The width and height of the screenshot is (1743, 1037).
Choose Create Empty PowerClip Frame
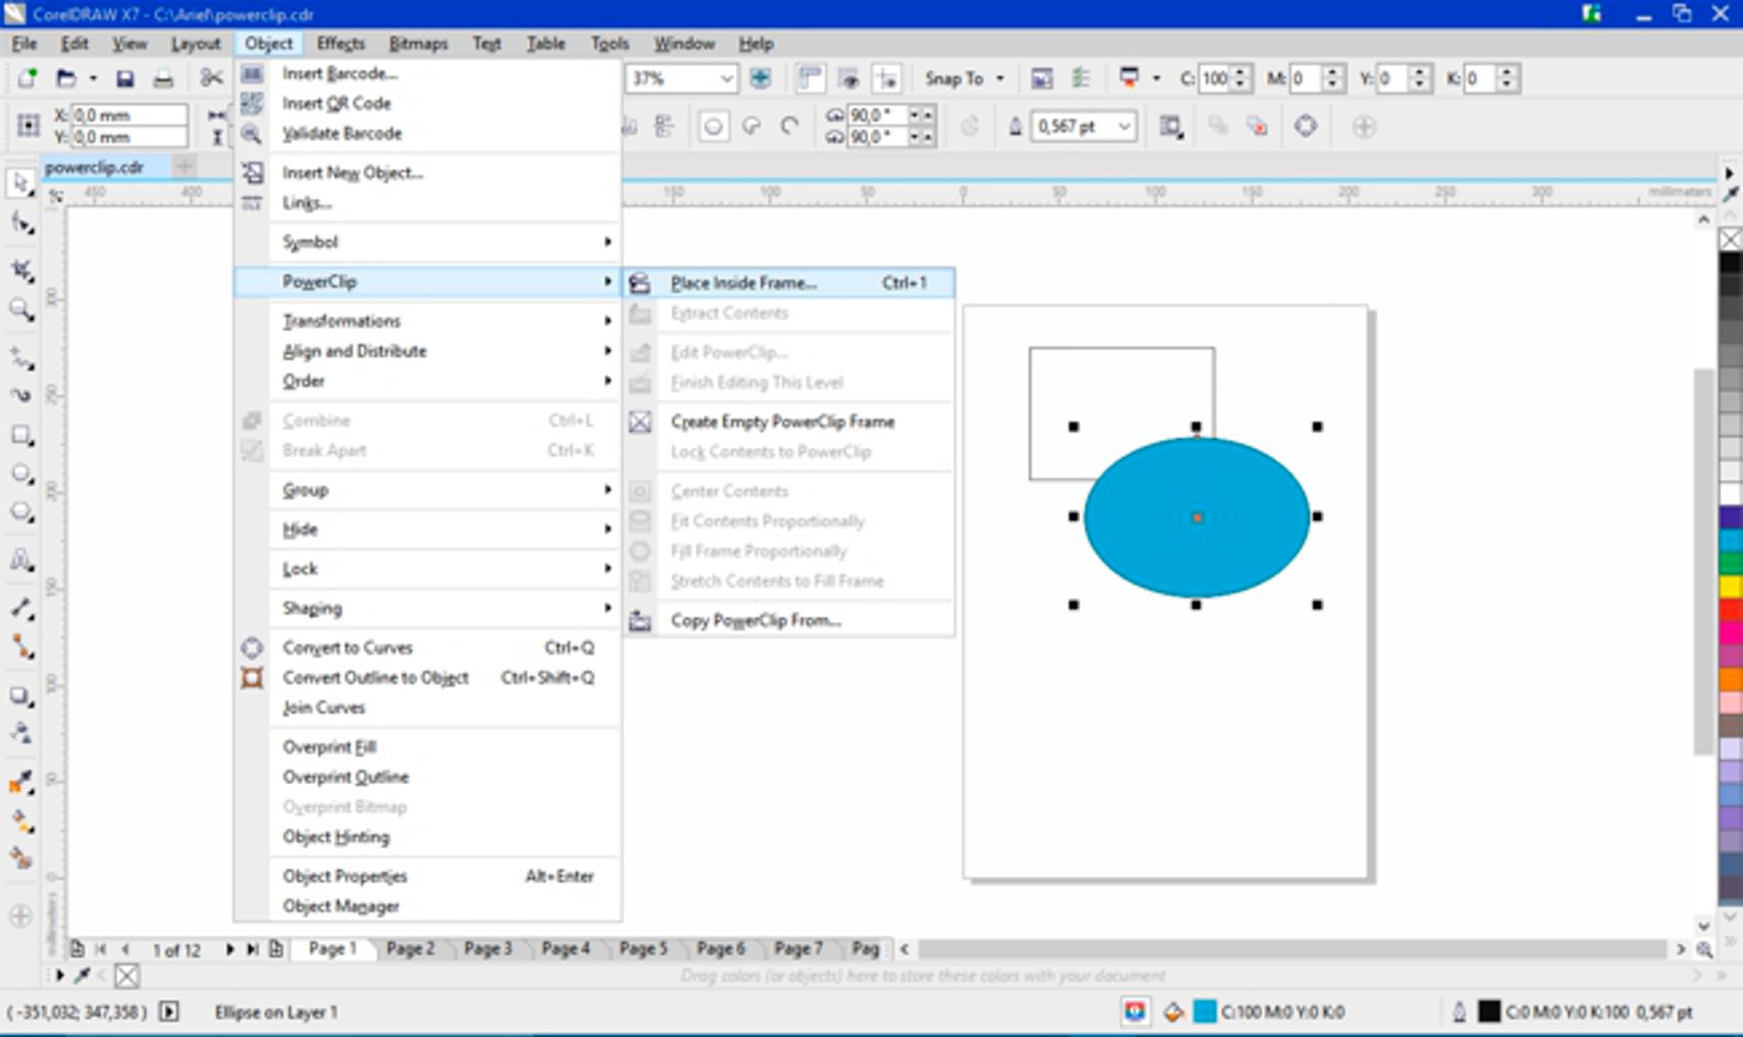[x=789, y=422]
